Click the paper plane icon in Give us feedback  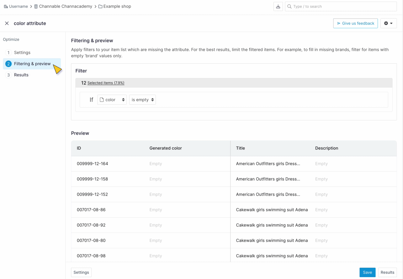(339, 23)
